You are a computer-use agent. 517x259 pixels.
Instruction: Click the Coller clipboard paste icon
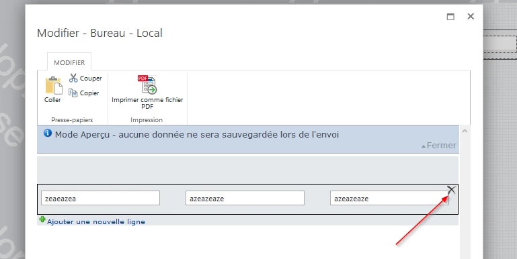click(53, 85)
